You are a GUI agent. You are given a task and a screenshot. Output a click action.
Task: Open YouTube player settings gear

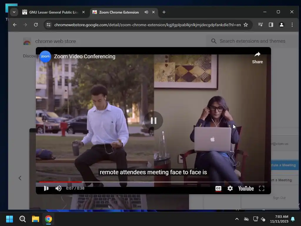point(230,188)
